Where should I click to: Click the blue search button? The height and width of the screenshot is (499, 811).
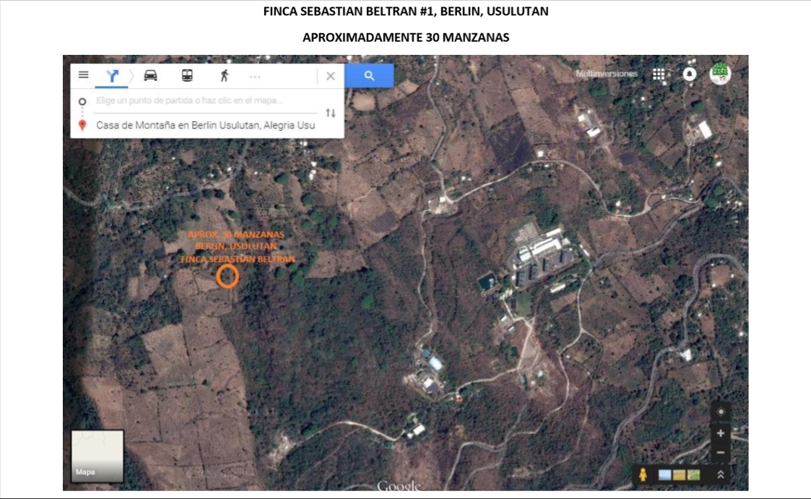(x=369, y=76)
